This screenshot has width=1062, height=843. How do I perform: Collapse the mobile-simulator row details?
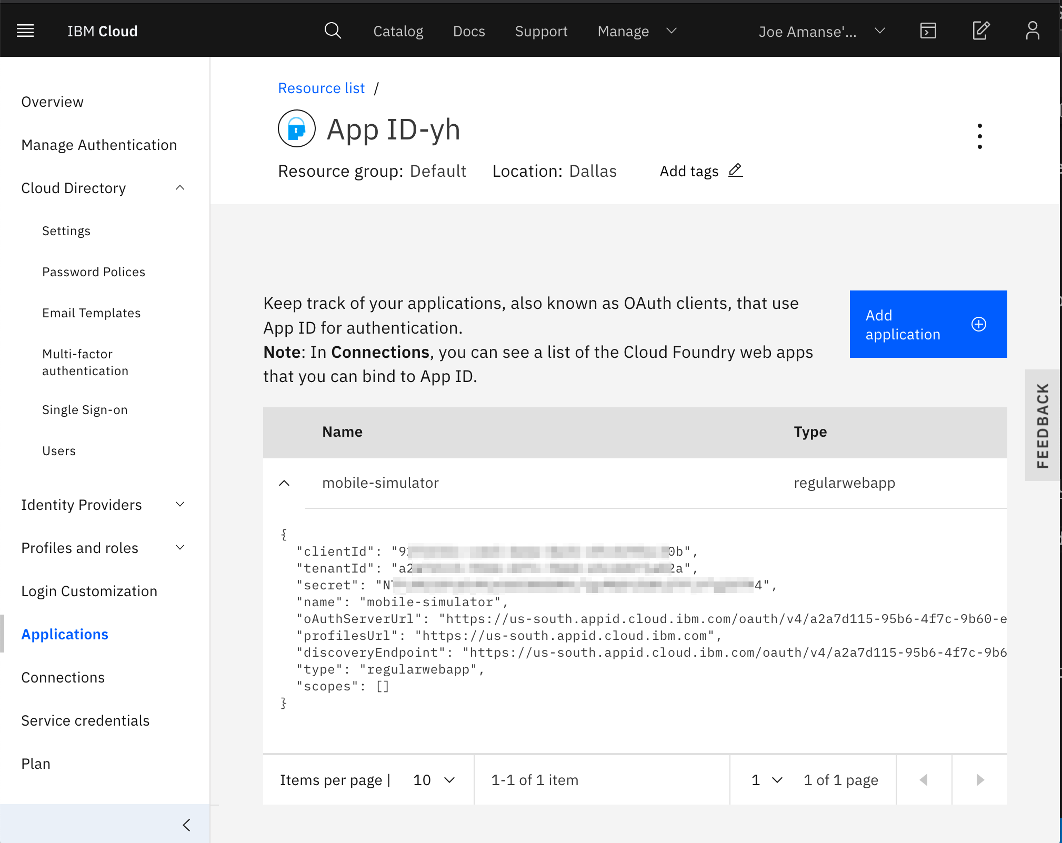click(x=284, y=483)
